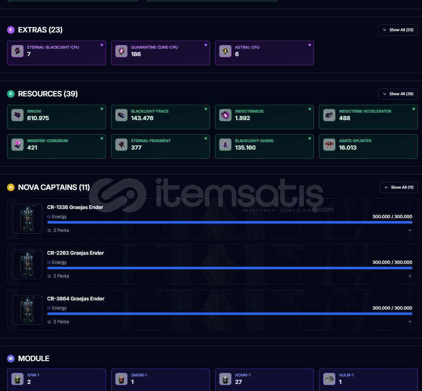Expand Resources with Show All (39)
Image resolution: width=422 pixels, height=391 pixels.
[x=398, y=94]
